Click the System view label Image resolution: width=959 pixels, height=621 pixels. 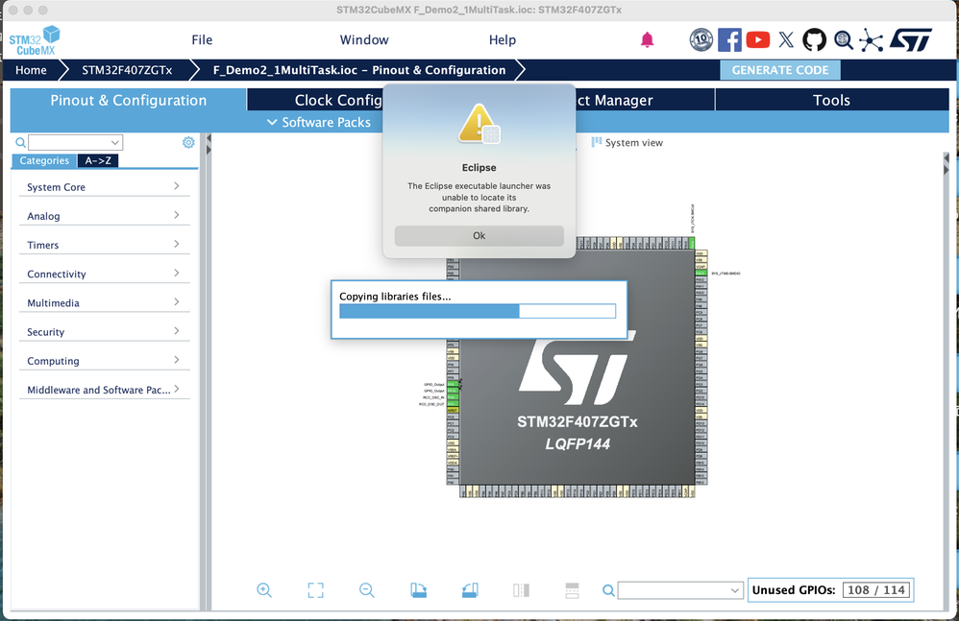633,142
